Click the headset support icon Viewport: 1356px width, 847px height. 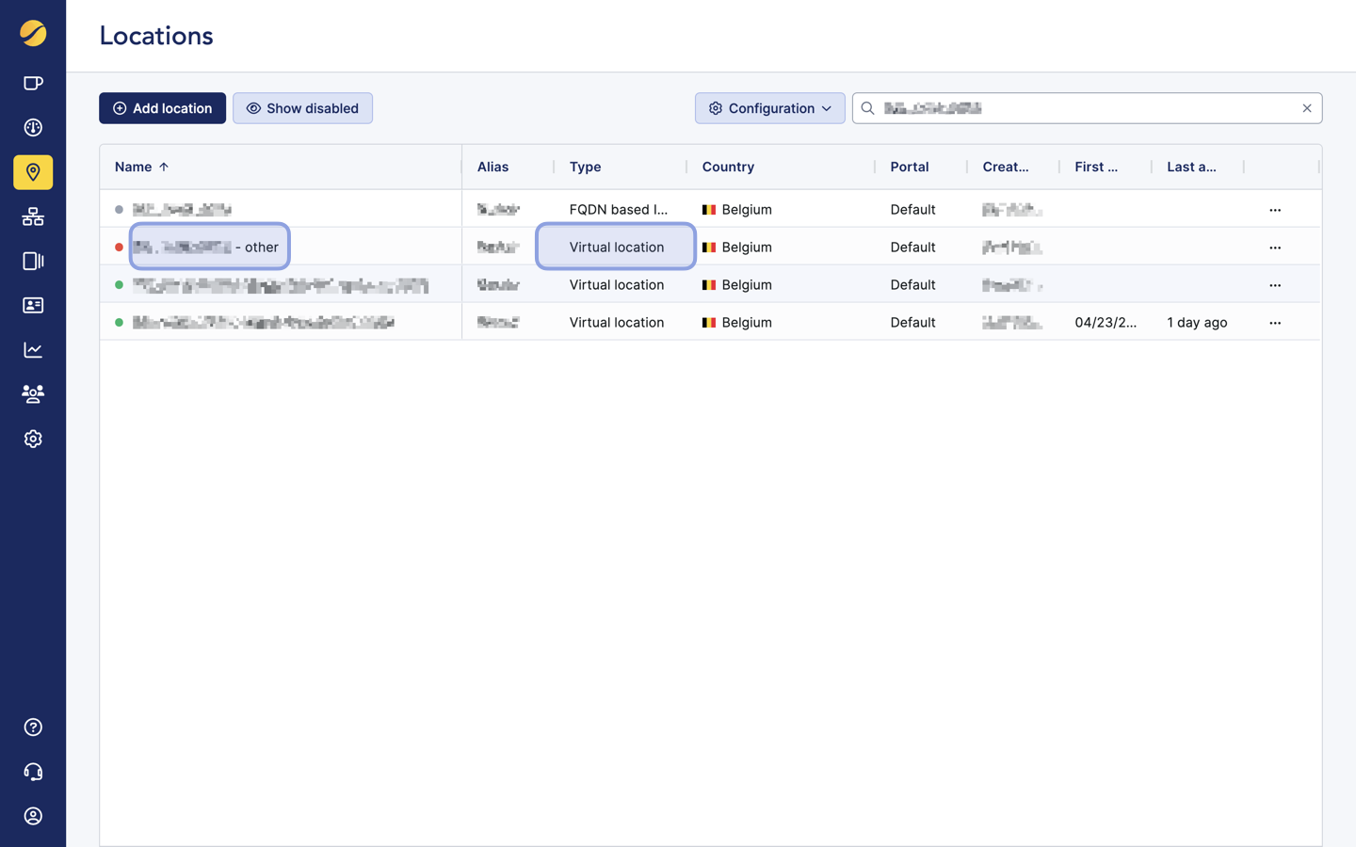[33, 771]
